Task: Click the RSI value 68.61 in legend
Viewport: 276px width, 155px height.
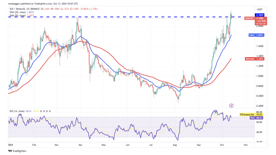Action: [x=28, y=111]
